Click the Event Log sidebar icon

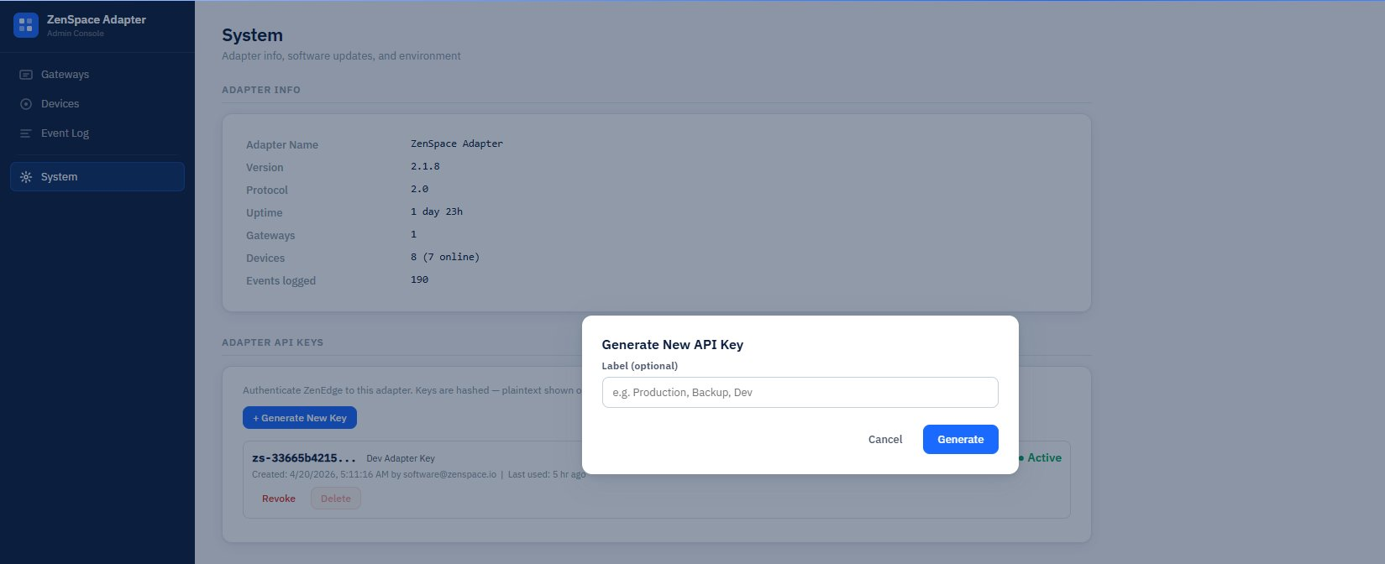[26, 133]
